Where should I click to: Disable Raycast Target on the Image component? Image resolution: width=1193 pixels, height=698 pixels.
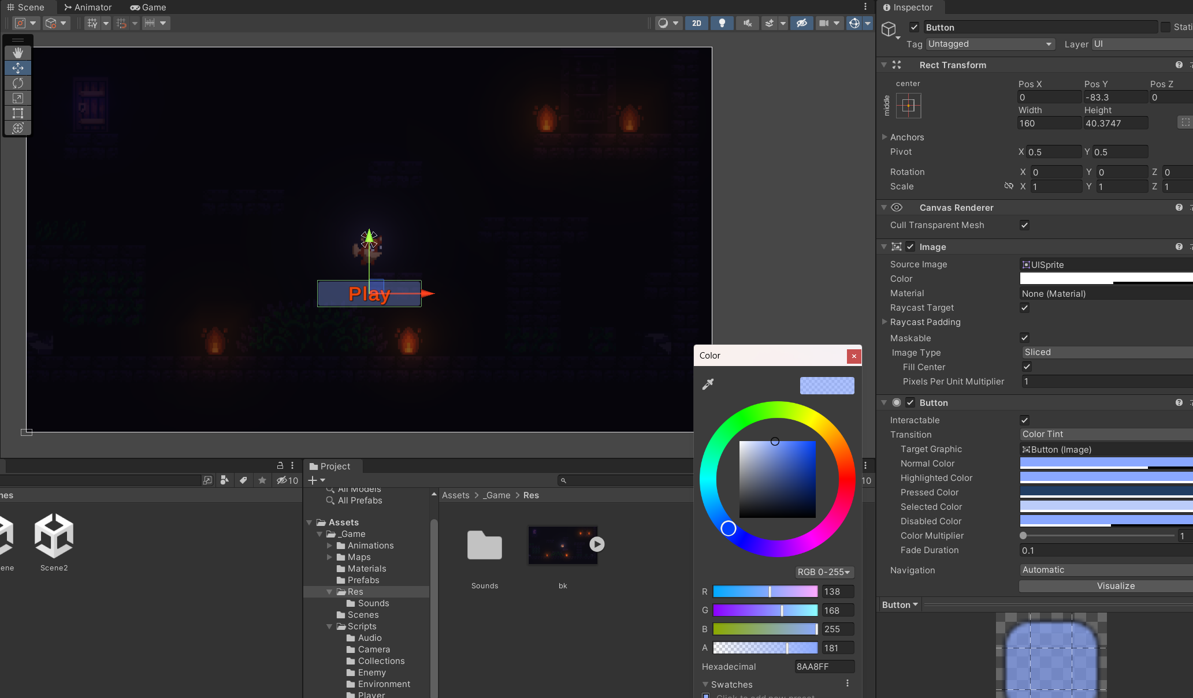[x=1024, y=308]
